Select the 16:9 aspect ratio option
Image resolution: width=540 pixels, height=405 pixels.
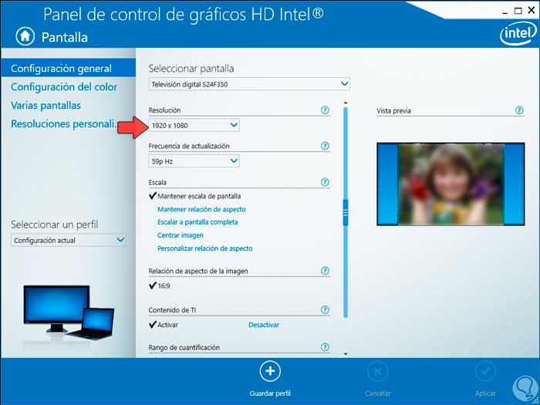tap(160, 286)
